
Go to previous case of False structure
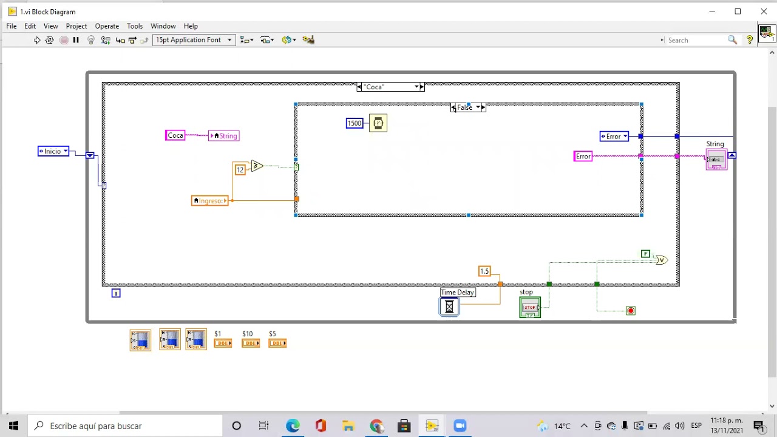[453, 107]
